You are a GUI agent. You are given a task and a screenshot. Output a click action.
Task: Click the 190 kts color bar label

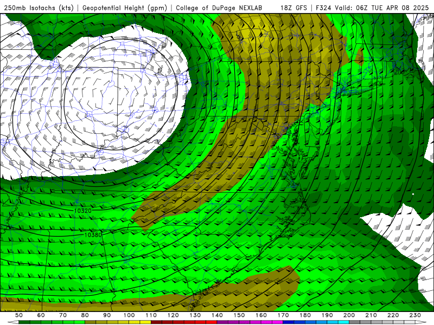click(x=327, y=315)
